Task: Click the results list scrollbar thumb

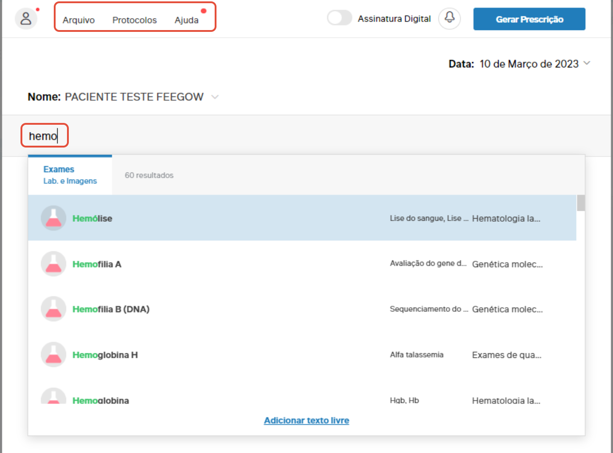Action: [x=581, y=203]
